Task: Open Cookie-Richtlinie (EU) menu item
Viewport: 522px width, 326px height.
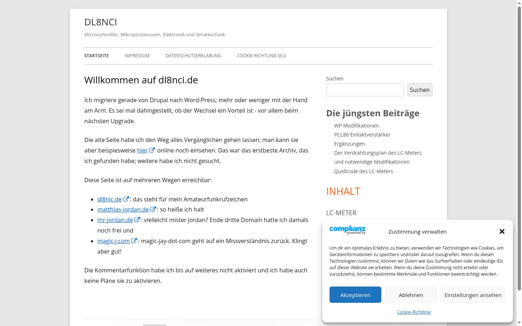Action: 262,56
